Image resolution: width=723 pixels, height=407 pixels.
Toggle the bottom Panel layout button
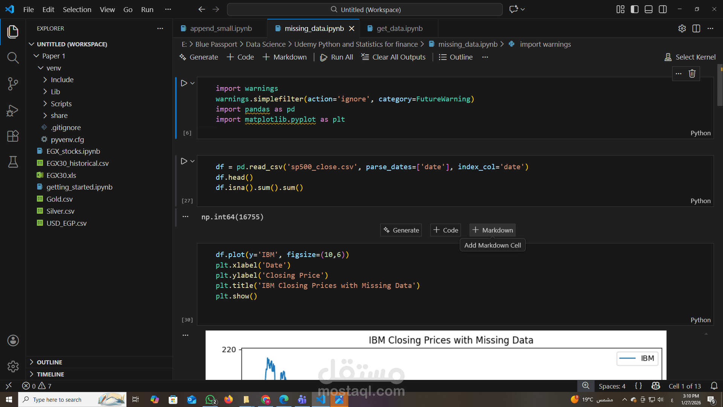coord(648,9)
